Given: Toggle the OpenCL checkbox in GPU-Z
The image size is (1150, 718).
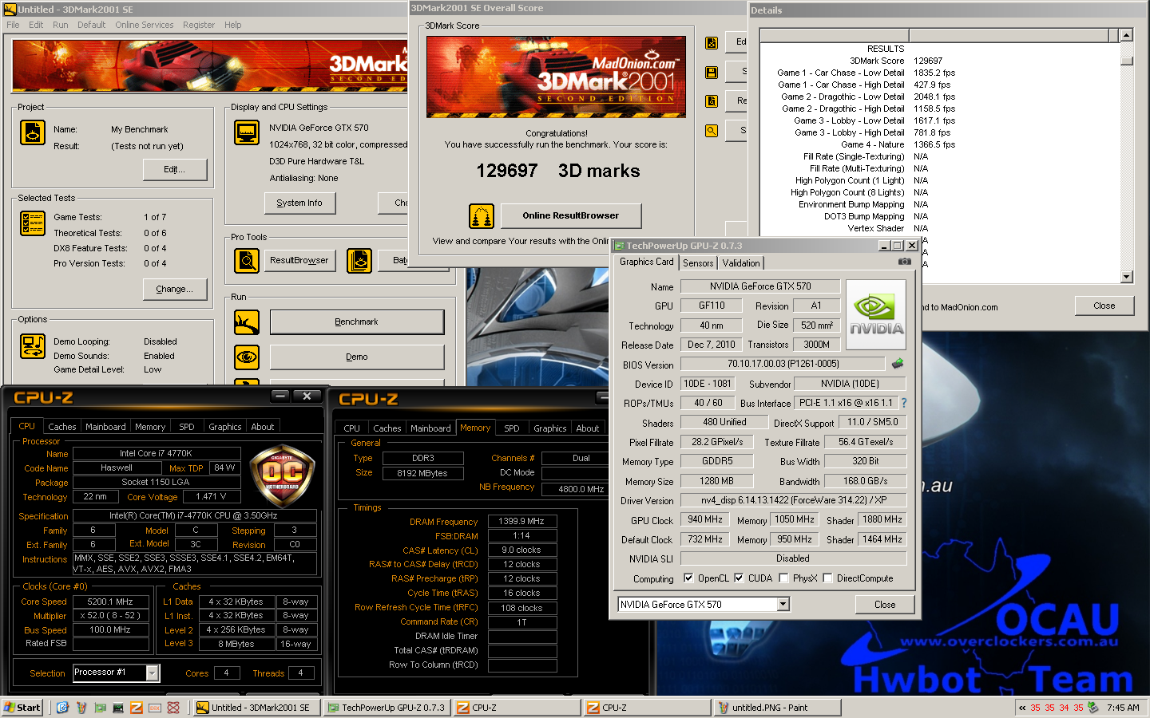Looking at the screenshot, I should (688, 578).
